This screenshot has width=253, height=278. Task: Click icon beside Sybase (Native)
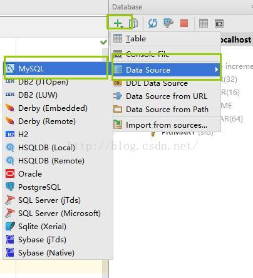click(10, 252)
